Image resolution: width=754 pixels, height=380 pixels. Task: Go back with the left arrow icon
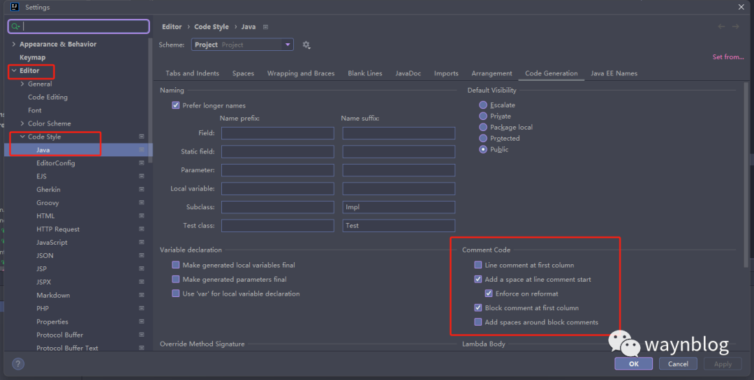[721, 27]
